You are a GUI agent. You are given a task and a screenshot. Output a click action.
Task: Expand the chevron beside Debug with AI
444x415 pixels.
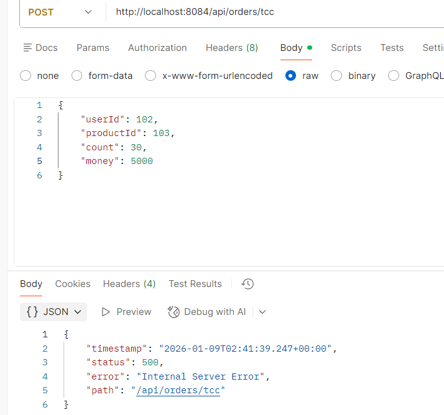262,312
